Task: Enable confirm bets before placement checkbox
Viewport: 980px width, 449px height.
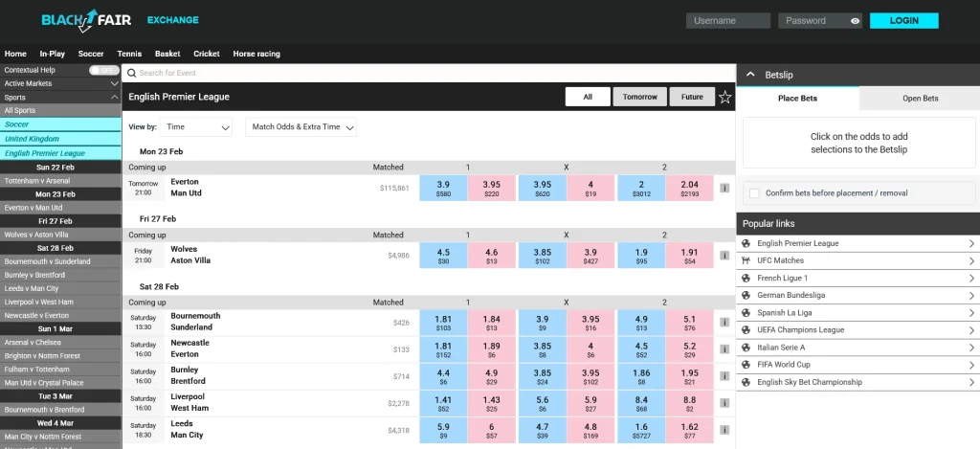Action: click(754, 192)
